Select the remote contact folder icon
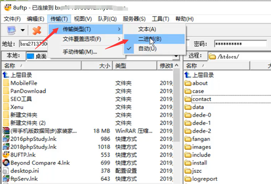271x184 pixels. (x=188, y=99)
